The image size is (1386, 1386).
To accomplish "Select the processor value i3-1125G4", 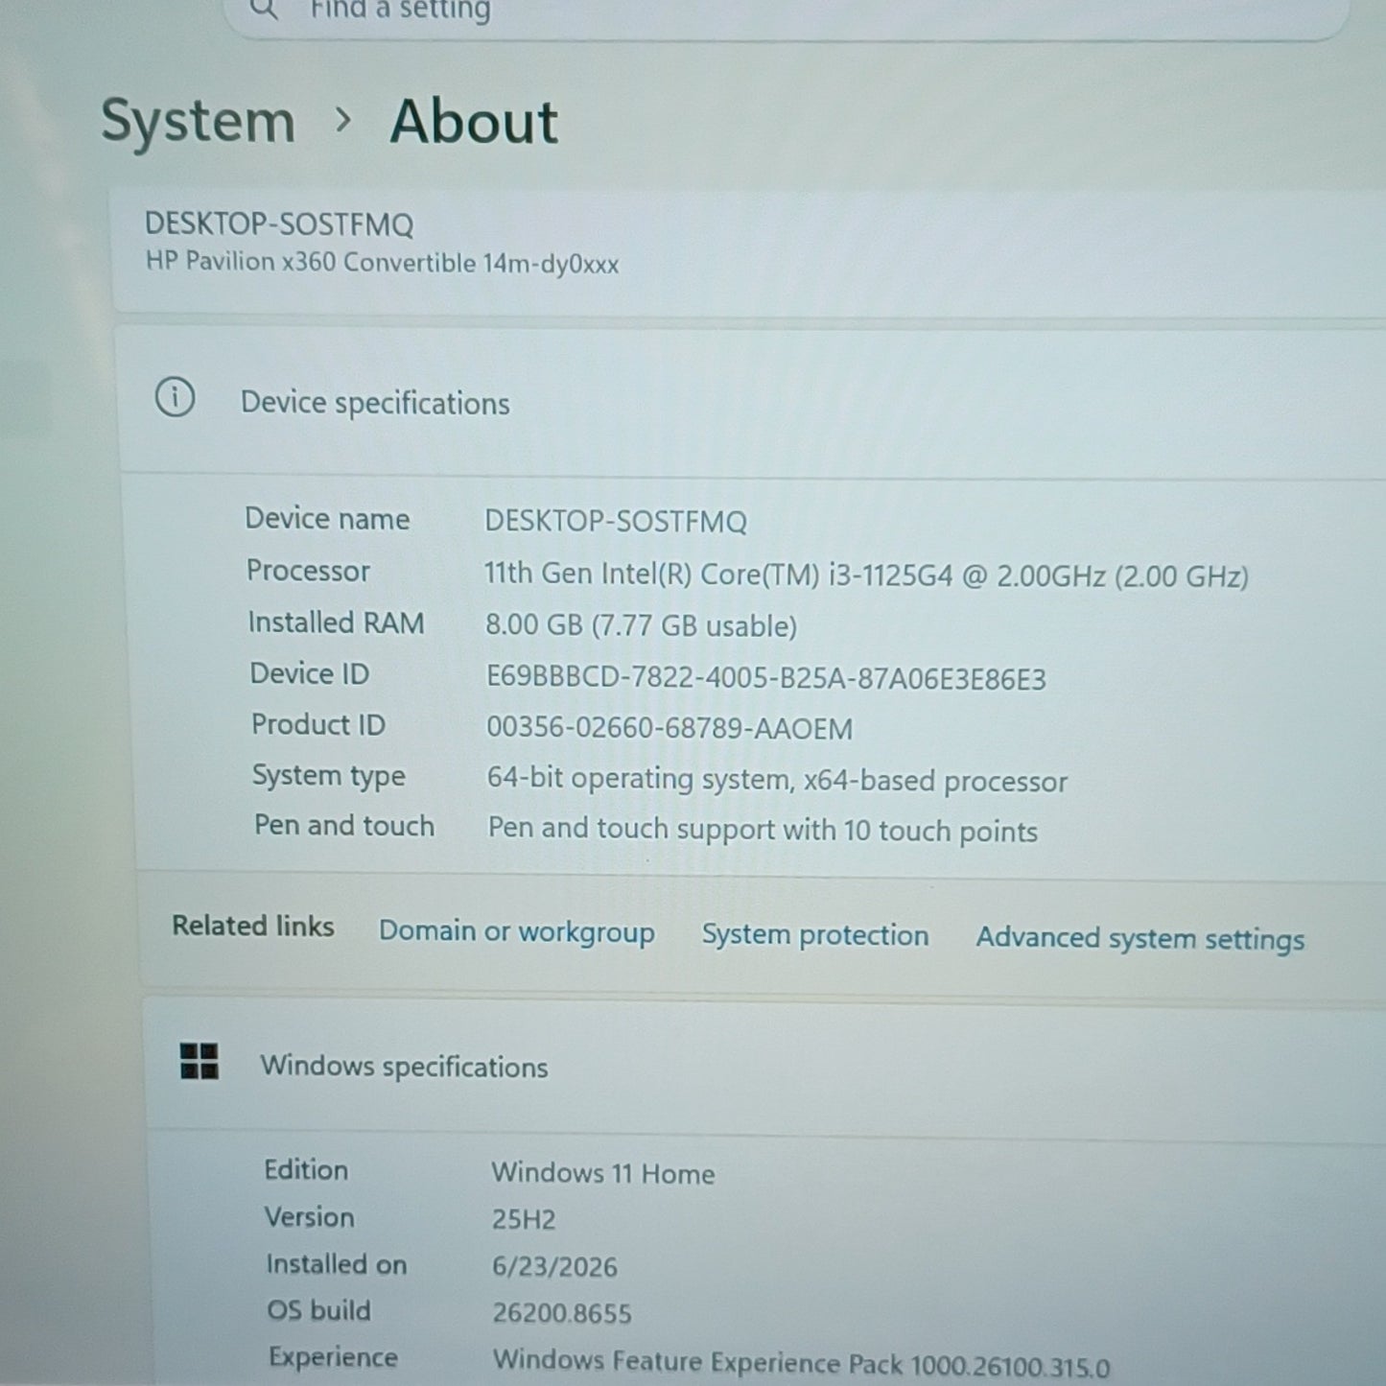I will tap(866, 576).
